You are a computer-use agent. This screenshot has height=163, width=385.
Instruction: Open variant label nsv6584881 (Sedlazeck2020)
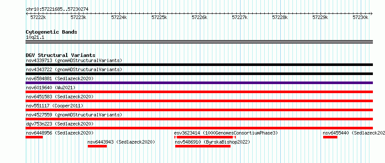60,78
